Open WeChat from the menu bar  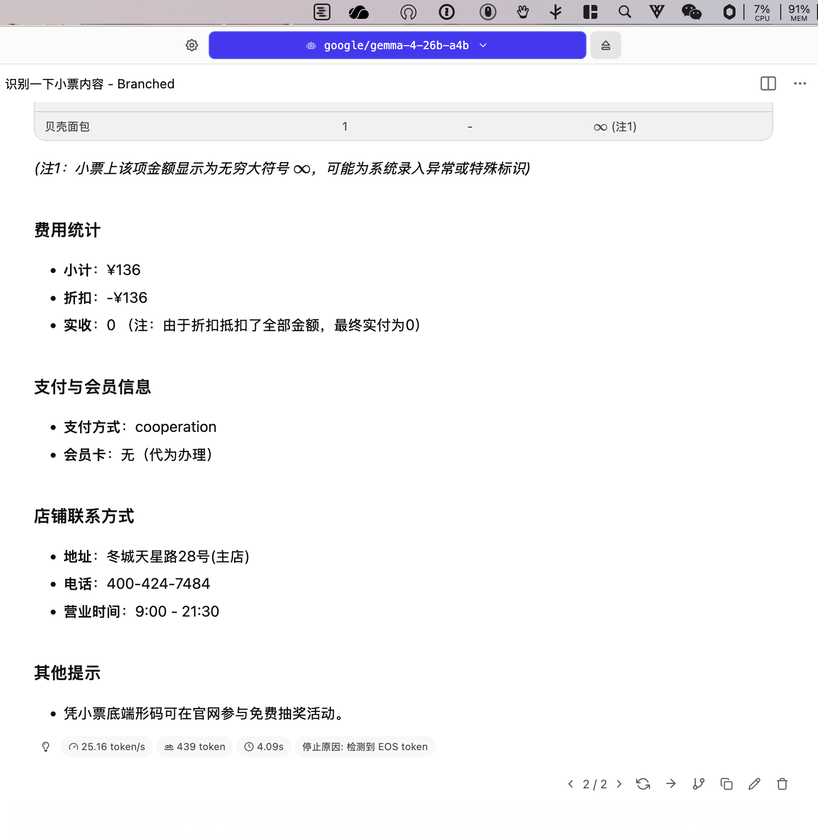691,12
